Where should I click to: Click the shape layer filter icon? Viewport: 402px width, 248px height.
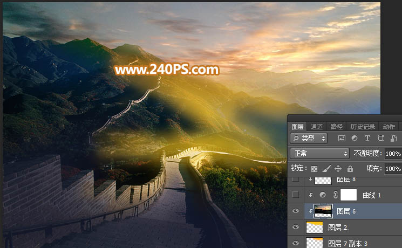pyautogui.click(x=380, y=139)
